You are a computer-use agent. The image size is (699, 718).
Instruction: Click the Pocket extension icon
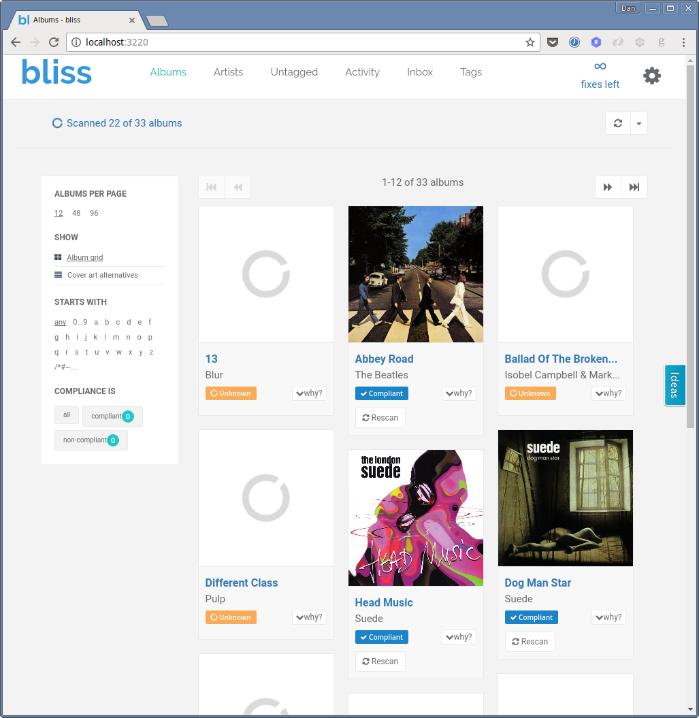click(x=553, y=43)
